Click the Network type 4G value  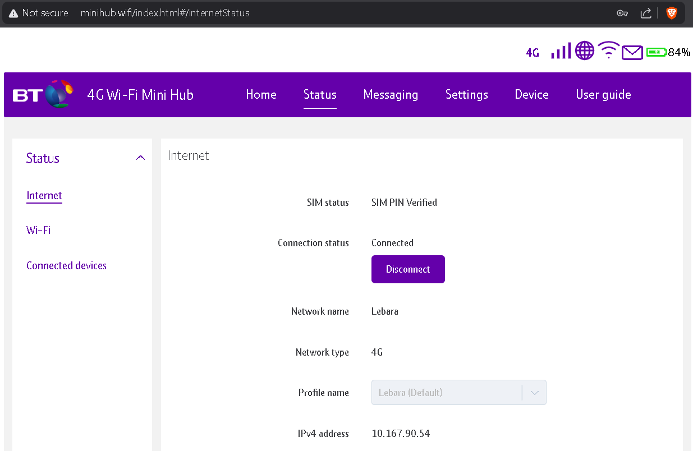377,352
